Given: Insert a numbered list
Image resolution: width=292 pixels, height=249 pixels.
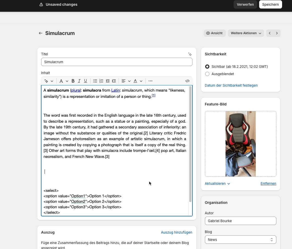Looking at the screenshot, I should (101, 81).
